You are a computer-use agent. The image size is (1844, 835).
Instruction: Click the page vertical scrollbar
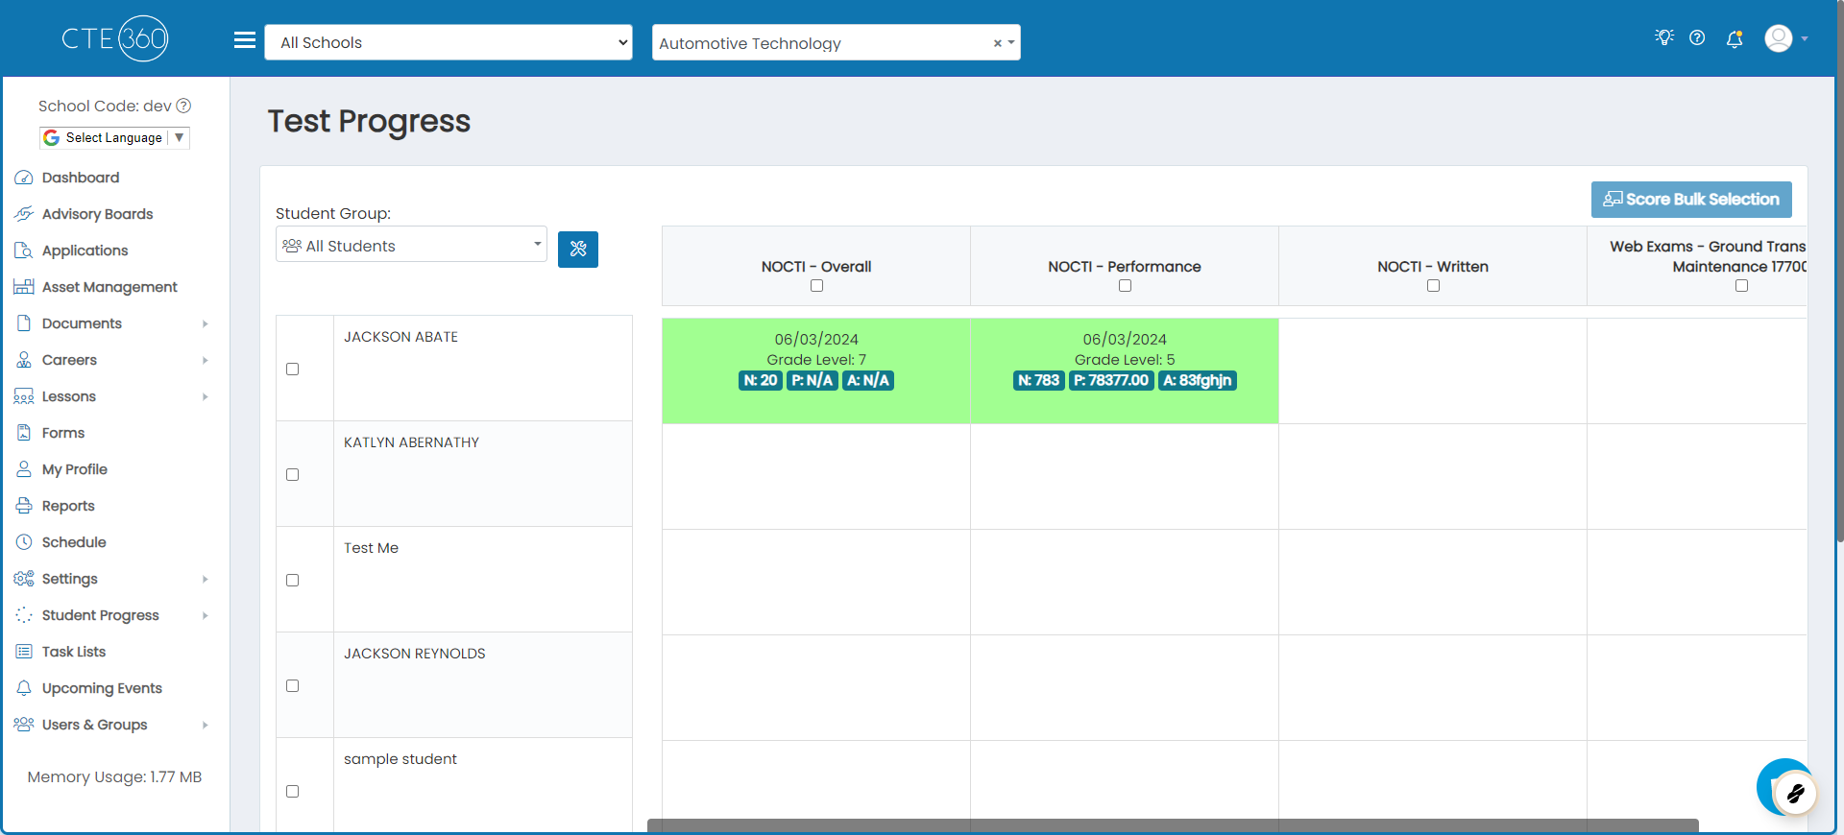[x=1839, y=271]
